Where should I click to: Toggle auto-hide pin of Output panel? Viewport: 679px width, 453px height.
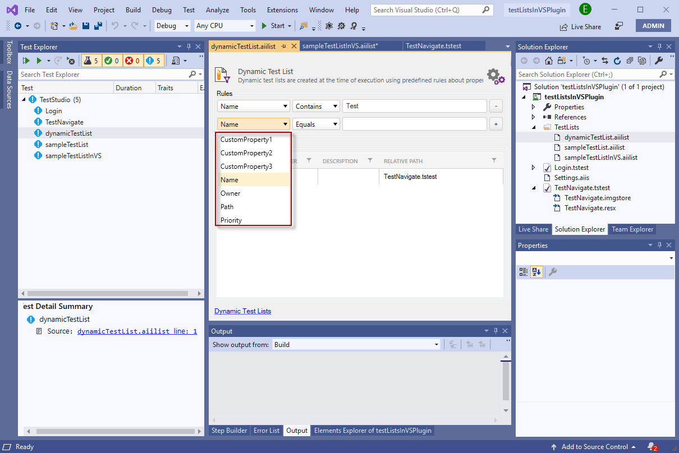pos(496,331)
